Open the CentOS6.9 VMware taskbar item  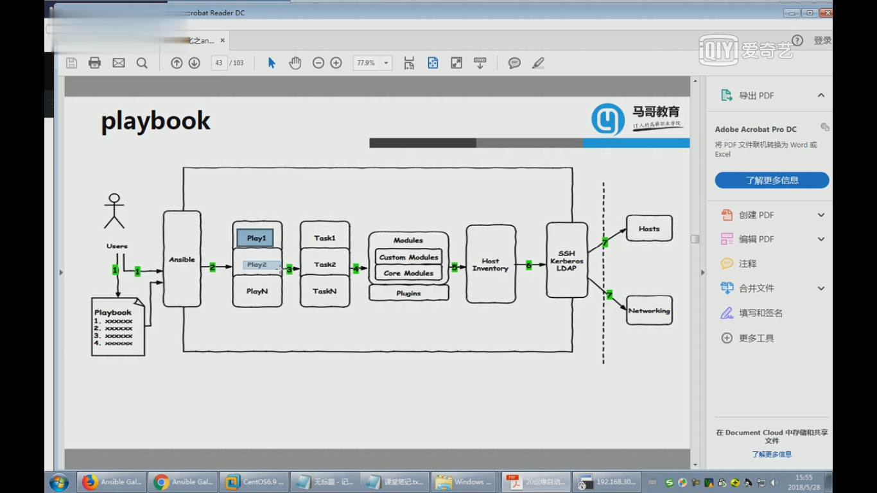point(254,482)
